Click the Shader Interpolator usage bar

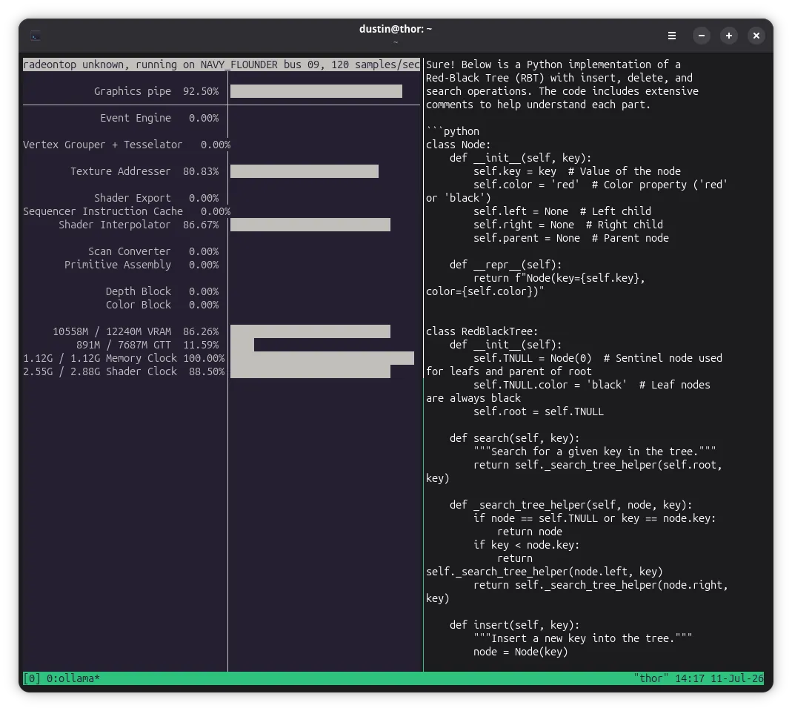tap(310, 225)
